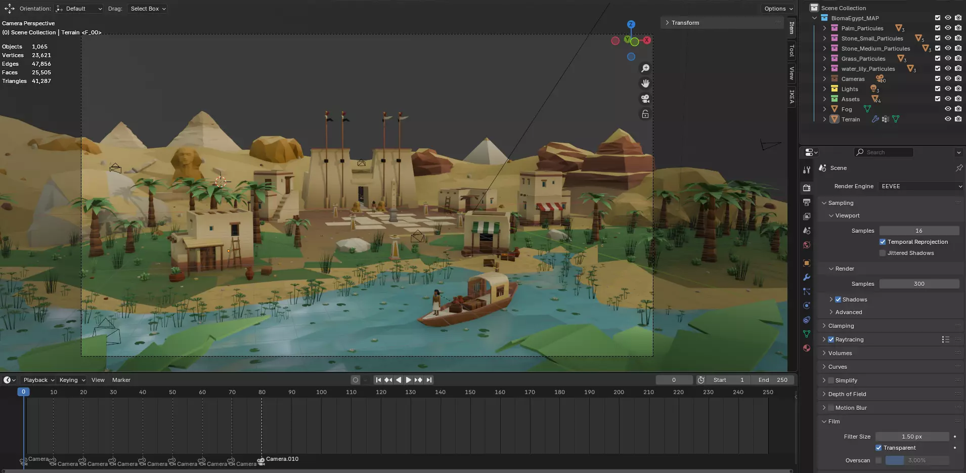966x473 pixels.
Task: Open the Object Constraints properties tab
Action: click(x=807, y=320)
